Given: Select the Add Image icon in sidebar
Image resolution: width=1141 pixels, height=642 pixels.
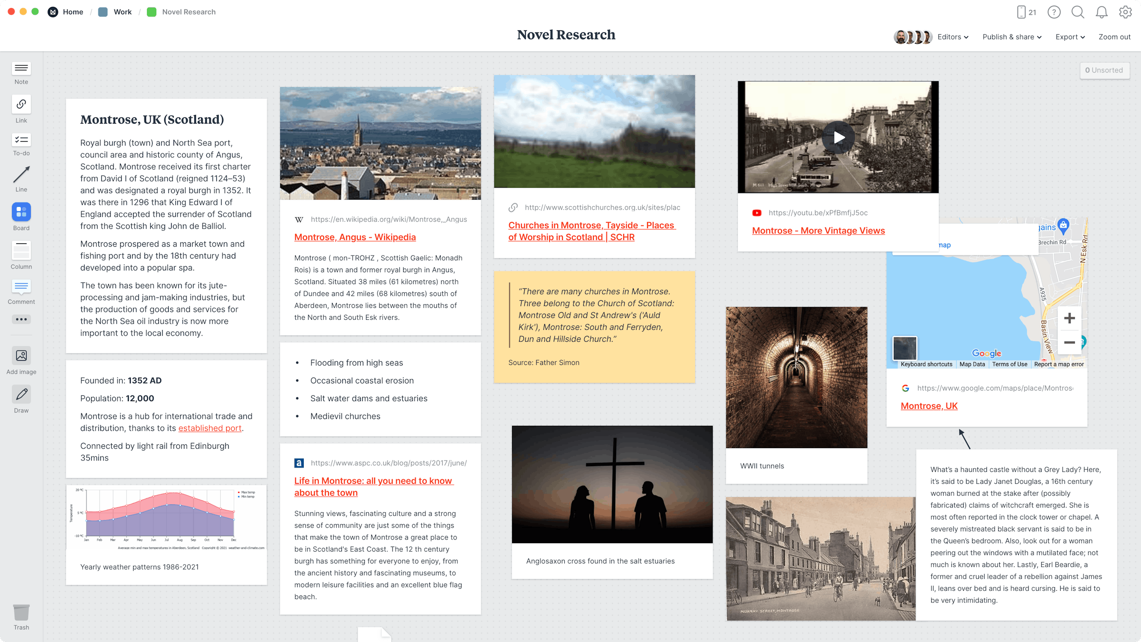Looking at the screenshot, I should 21,356.
